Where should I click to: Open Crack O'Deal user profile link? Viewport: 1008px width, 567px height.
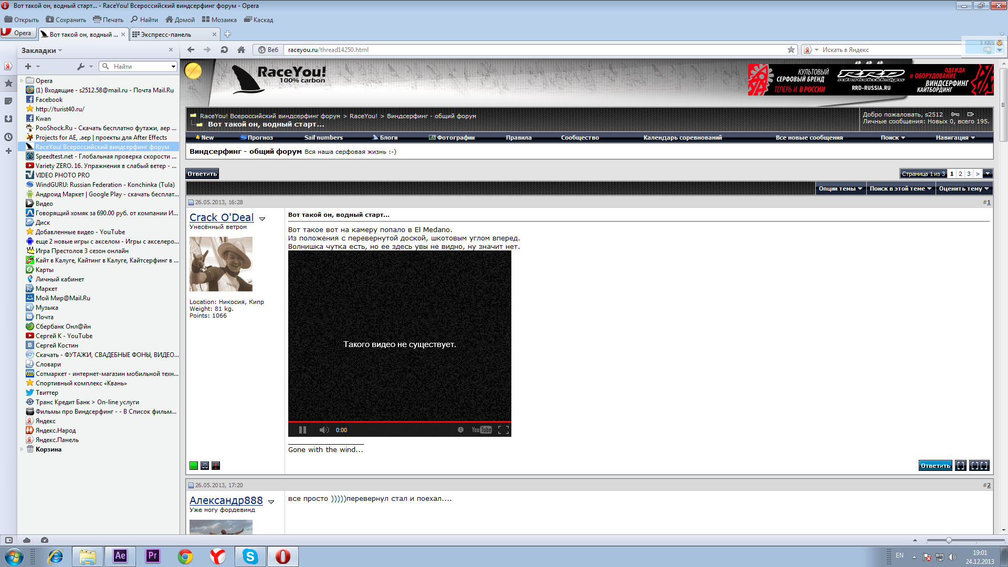[x=222, y=217]
